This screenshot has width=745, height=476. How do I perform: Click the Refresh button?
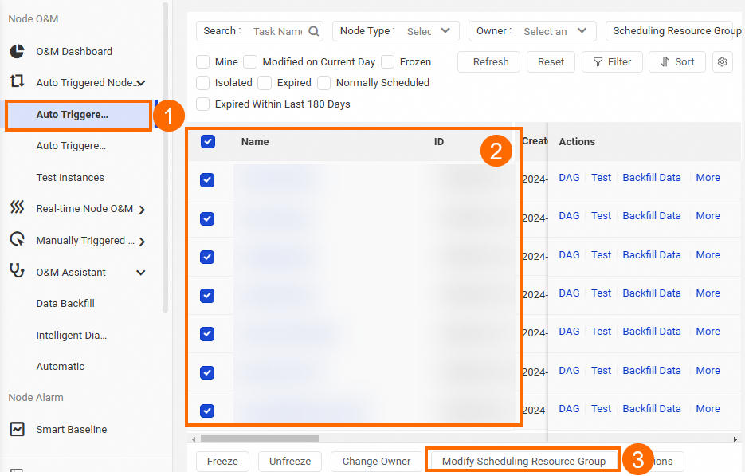click(489, 62)
